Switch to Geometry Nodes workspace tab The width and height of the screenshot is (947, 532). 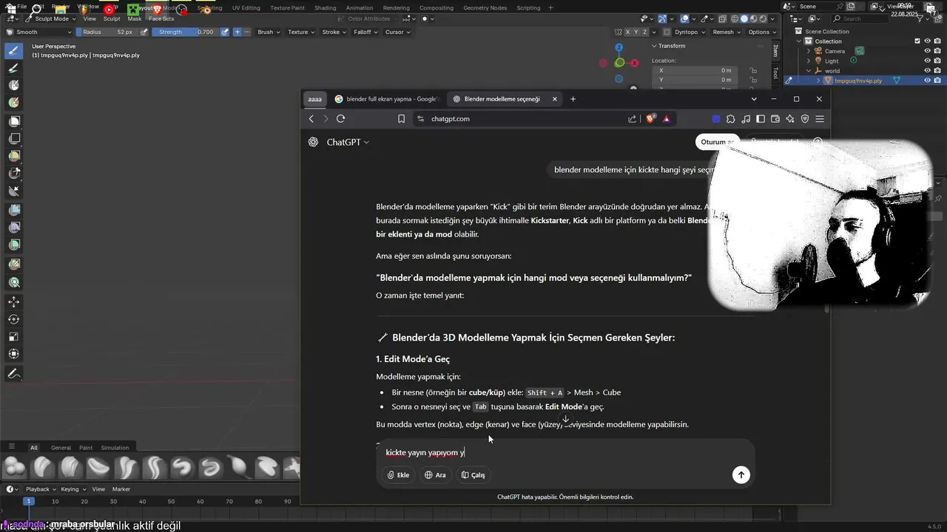click(485, 7)
